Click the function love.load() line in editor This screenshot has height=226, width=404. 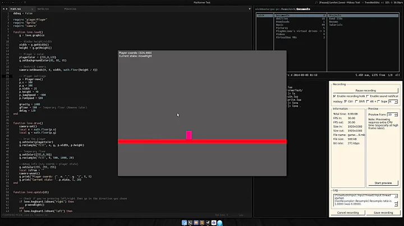(x=28, y=32)
